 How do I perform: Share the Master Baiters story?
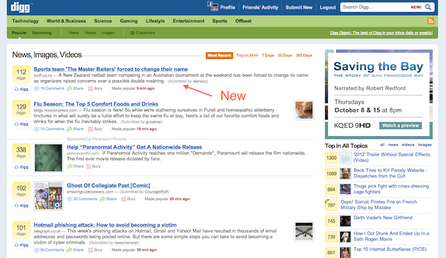click(x=75, y=88)
